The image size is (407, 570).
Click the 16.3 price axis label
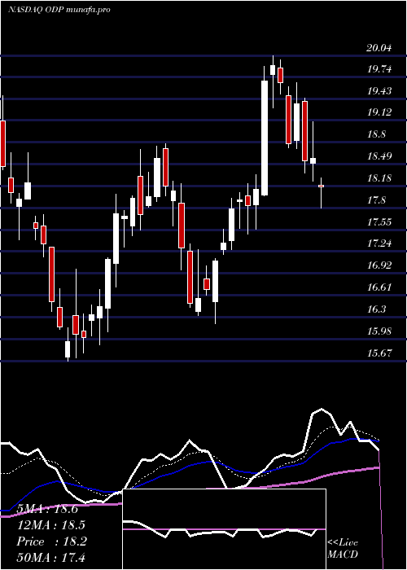[376, 309]
